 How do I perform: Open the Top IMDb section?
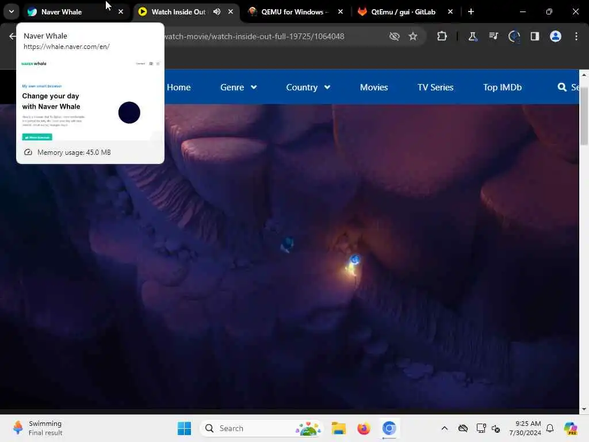502,87
